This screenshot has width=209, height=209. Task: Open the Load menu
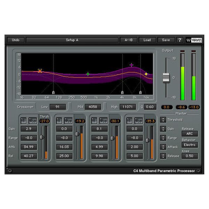click(147, 40)
